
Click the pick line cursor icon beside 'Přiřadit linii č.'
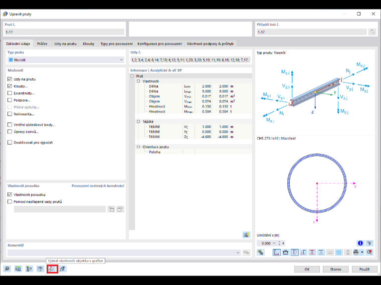372,31
